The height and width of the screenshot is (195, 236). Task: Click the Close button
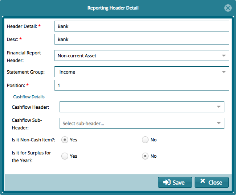pos(212,182)
